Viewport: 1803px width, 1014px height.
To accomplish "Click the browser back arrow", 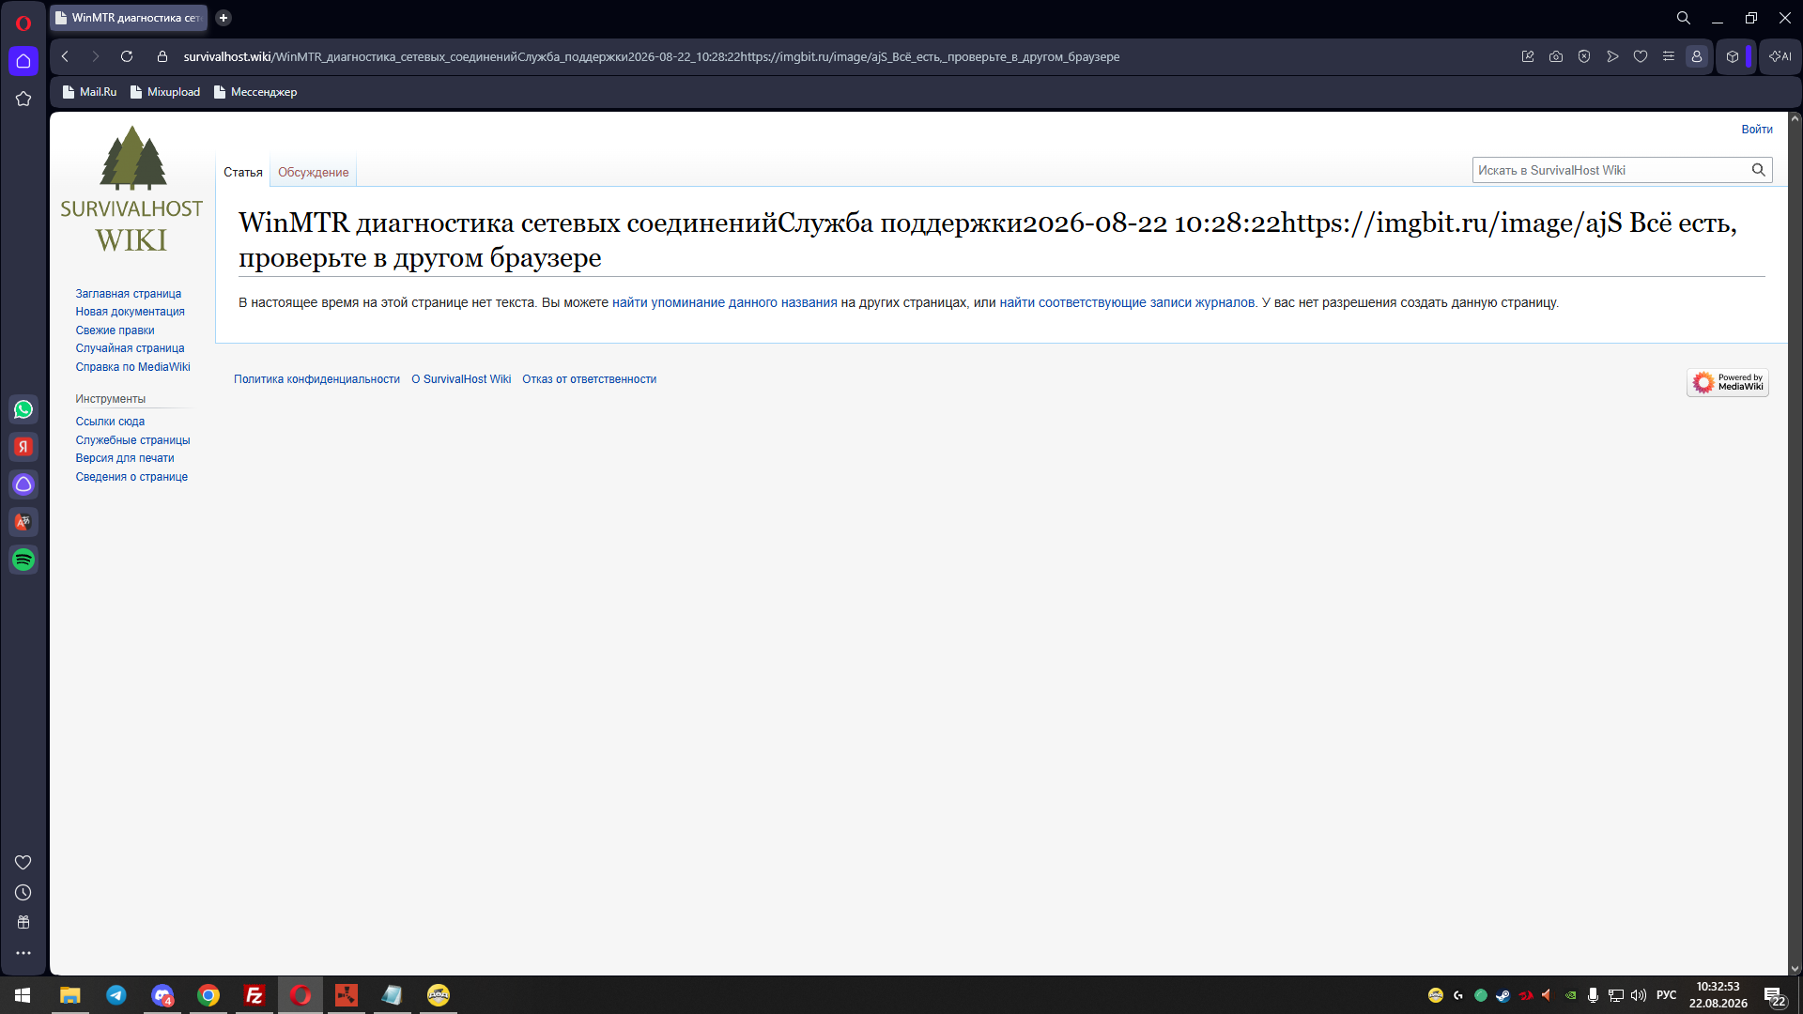I will click(65, 56).
